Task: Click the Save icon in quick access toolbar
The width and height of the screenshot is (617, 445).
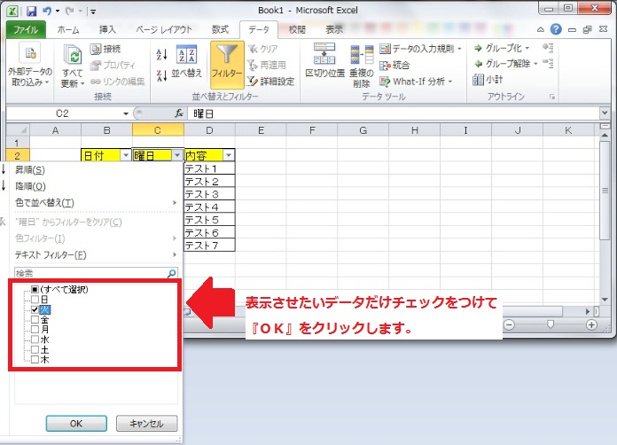Action: point(31,11)
